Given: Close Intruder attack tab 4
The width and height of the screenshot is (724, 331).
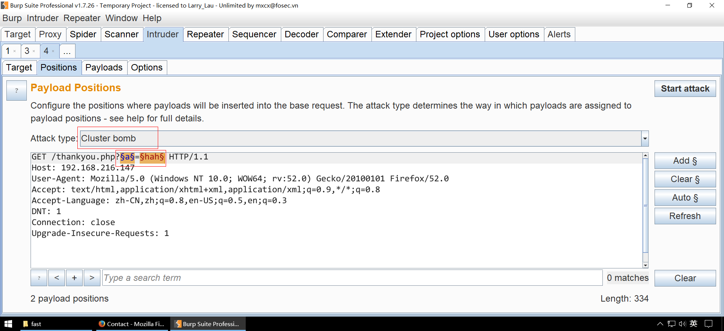Looking at the screenshot, I should 53,51.
